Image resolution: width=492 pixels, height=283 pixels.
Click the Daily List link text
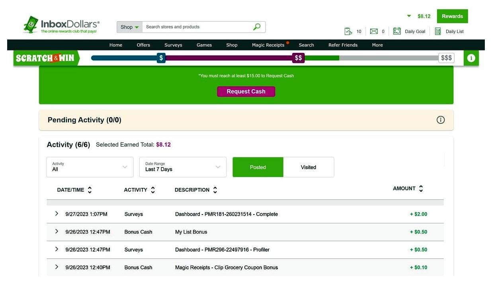[x=455, y=31]
